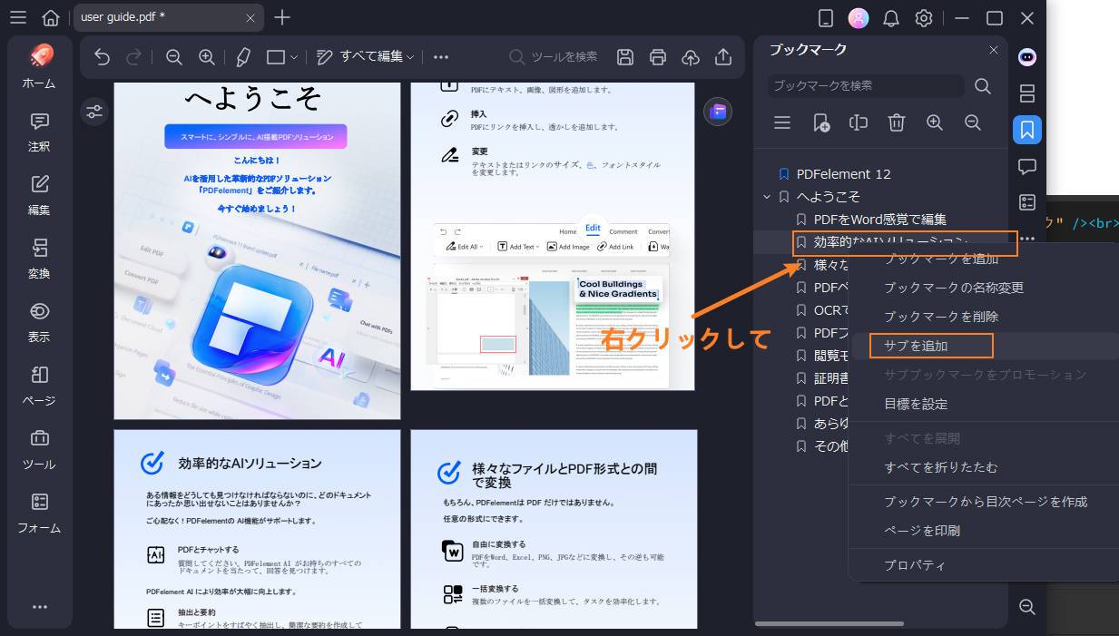1119x636 pixels.
Task: Toggle the page thumbnail panel view
Action: coord(1026,93)
